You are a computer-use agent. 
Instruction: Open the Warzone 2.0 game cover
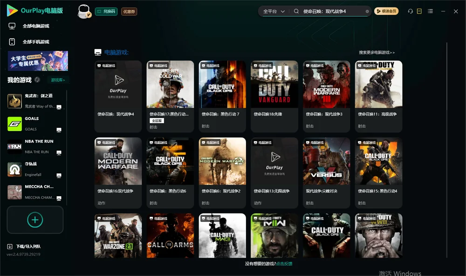(118, 235)
